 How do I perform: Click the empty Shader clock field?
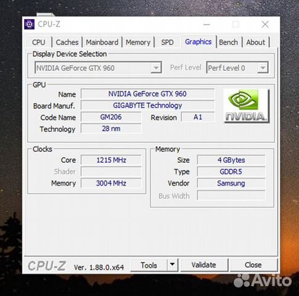[111, 171]
